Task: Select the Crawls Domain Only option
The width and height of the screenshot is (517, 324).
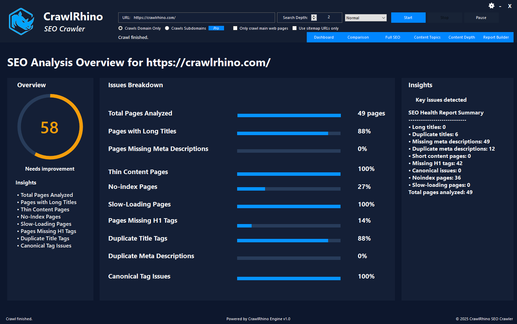Action: coord(120,28)
